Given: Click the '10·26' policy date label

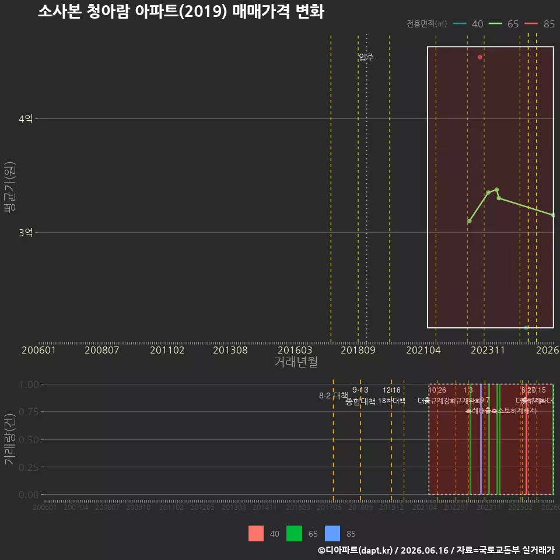Looking at the screenshot, I should [x=437, y=390].
